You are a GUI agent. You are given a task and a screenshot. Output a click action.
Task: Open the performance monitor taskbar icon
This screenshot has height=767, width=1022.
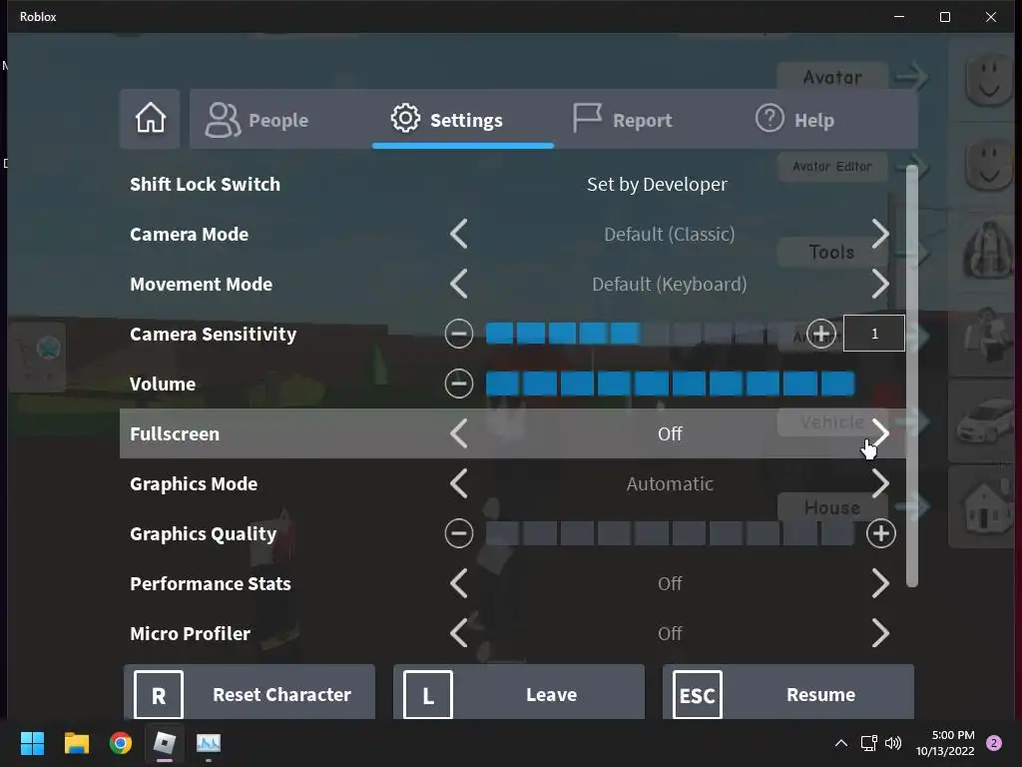click(209, 743)
